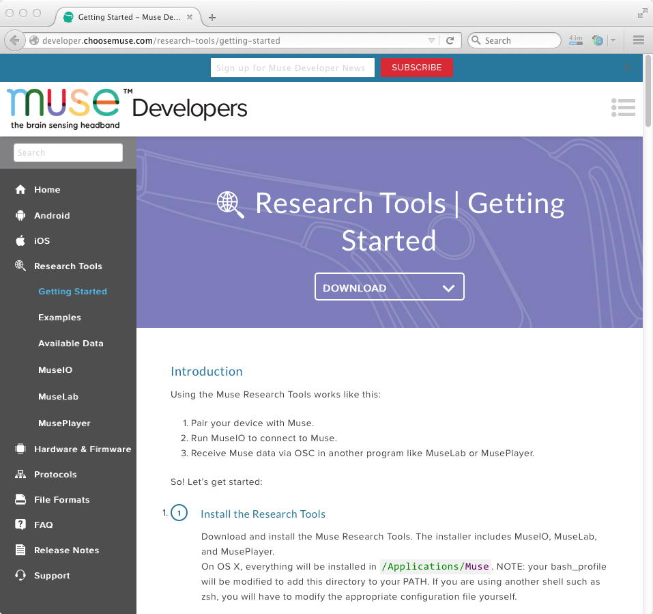Open Available Data page

click(71, 343)
